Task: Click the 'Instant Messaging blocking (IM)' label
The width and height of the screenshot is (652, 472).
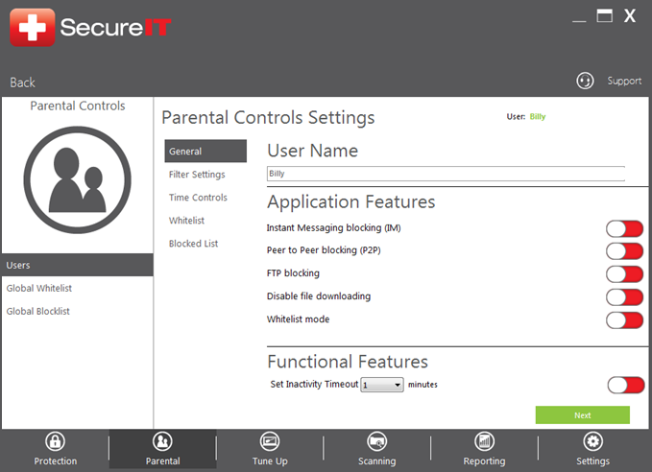Action: (333, 227)
